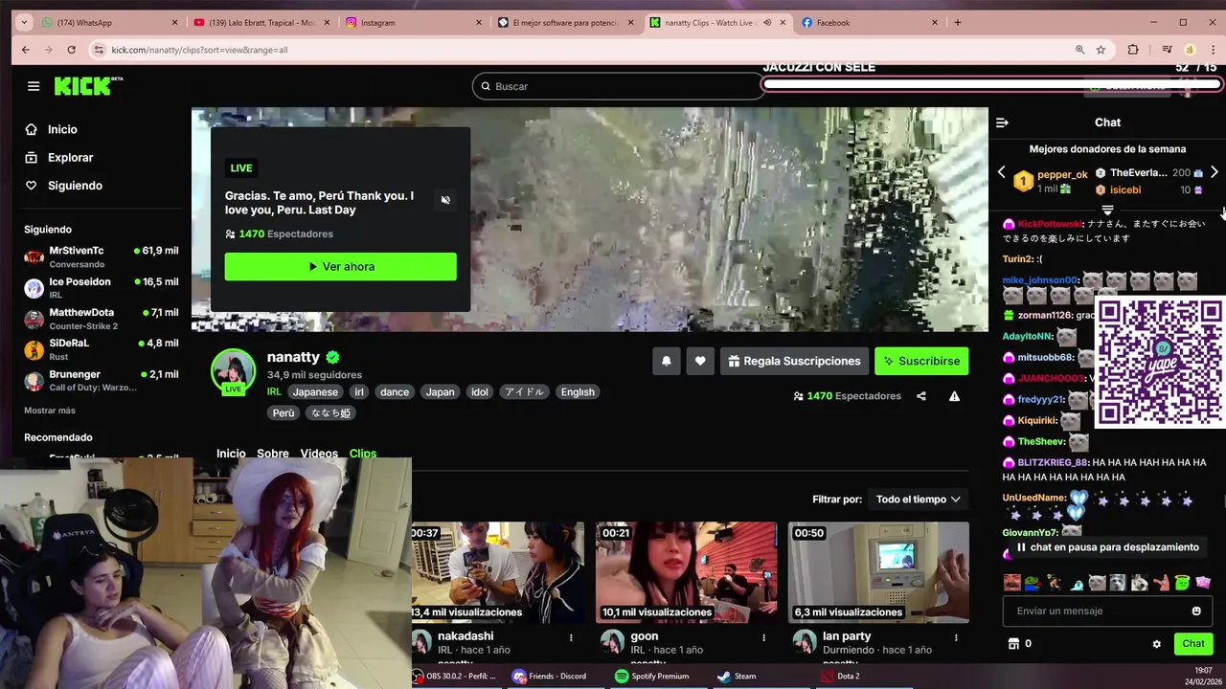This screenshot has height=689, width=1226.
Task: Expand followed list with Mostrar más
Action: [x=49, y=411]
